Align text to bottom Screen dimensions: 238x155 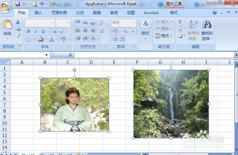92,23
